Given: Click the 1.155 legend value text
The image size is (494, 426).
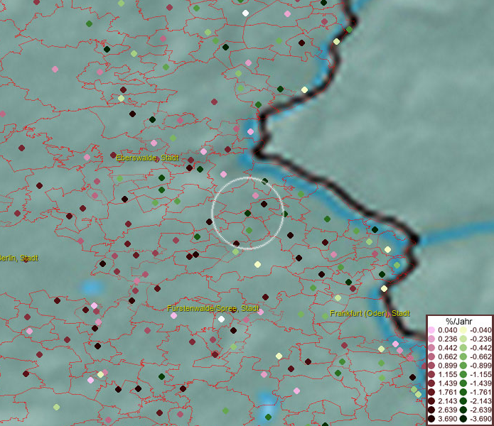Looking at the screenshot, I should coord(447,374).
